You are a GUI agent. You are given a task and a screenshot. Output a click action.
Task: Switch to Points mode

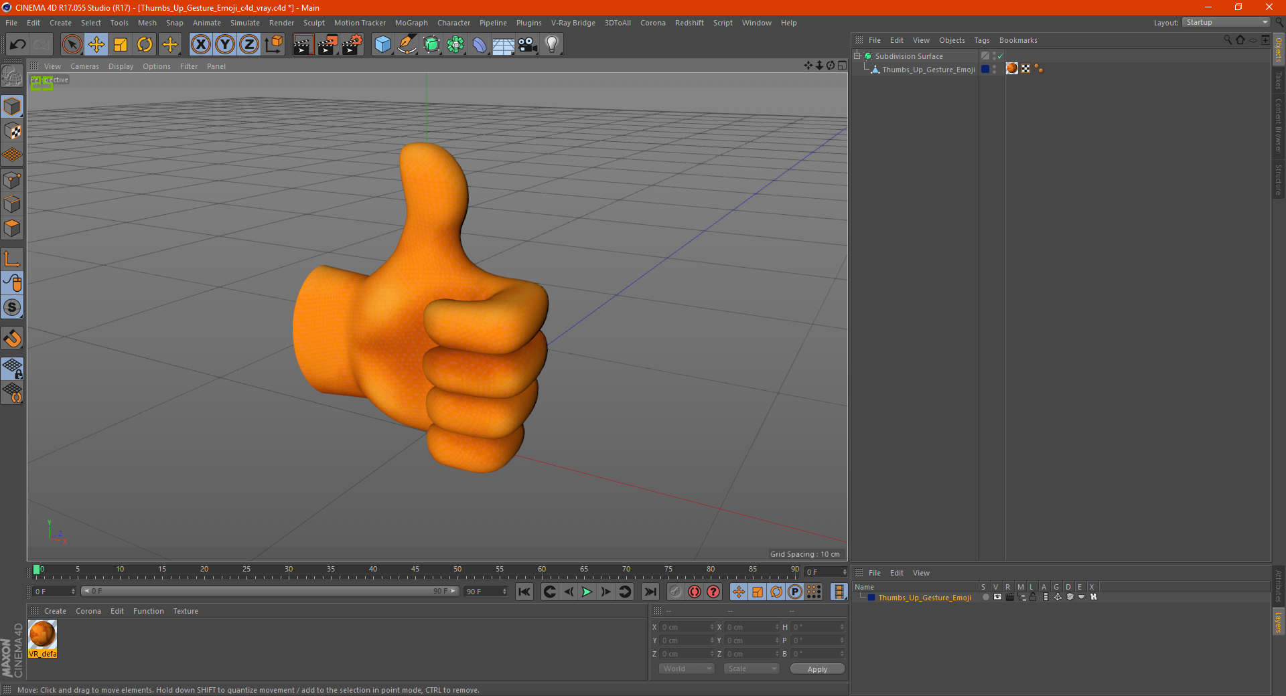pos(12,180)
